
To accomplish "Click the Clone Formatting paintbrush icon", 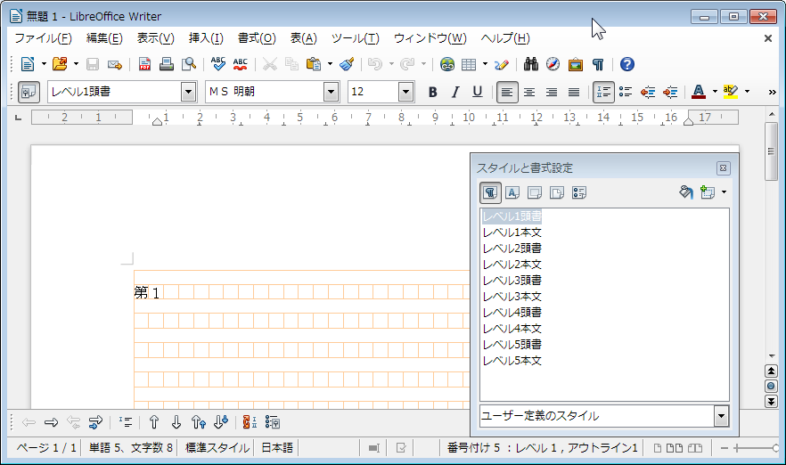I will 347,64.
